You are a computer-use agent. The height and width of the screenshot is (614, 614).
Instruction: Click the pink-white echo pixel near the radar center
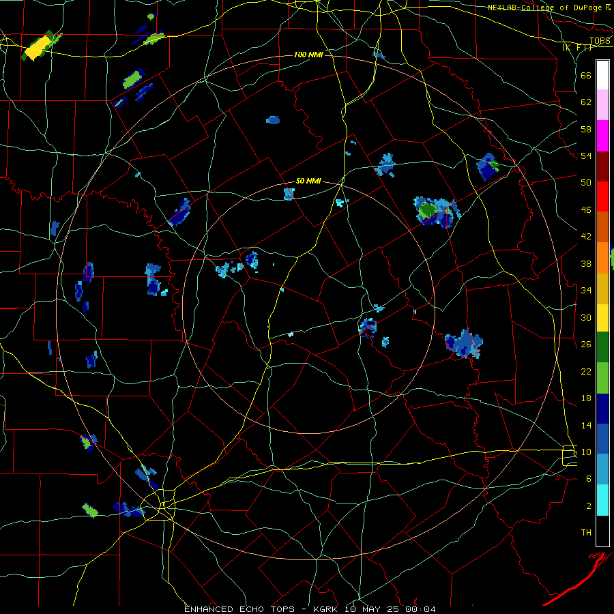[x=291, y=334]
